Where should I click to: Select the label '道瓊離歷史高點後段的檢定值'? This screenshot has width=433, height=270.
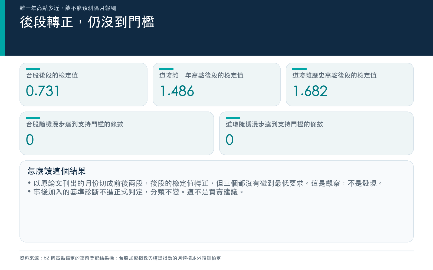[334, 75]
